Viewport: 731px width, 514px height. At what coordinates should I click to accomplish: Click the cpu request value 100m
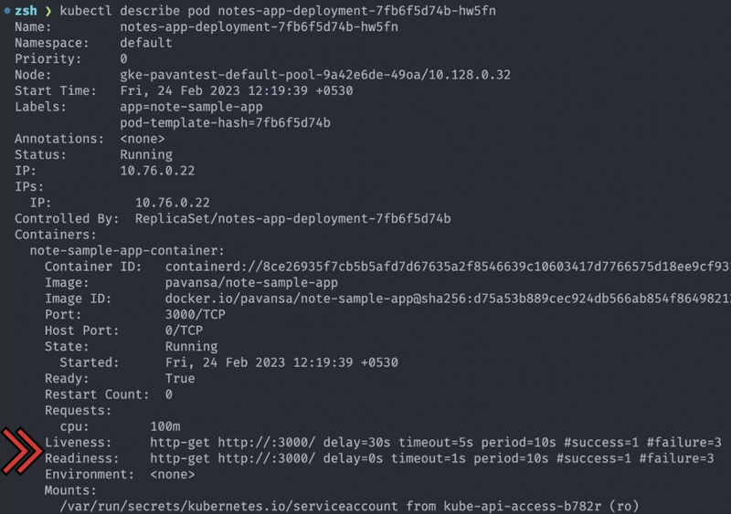165,426
